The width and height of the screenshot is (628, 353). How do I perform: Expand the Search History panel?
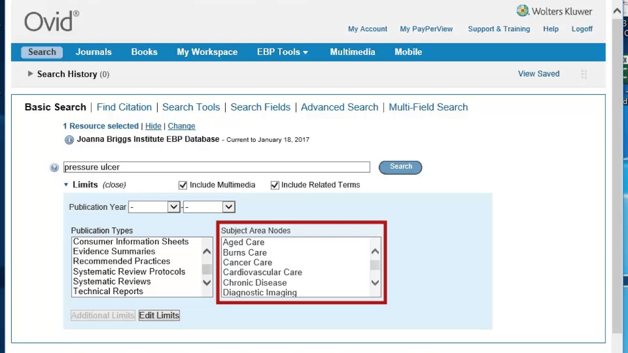coord(30,74)
